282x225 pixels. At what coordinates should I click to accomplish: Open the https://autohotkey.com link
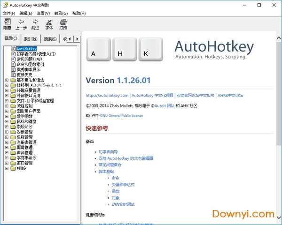pyautogui.click(x=107, y=95)
